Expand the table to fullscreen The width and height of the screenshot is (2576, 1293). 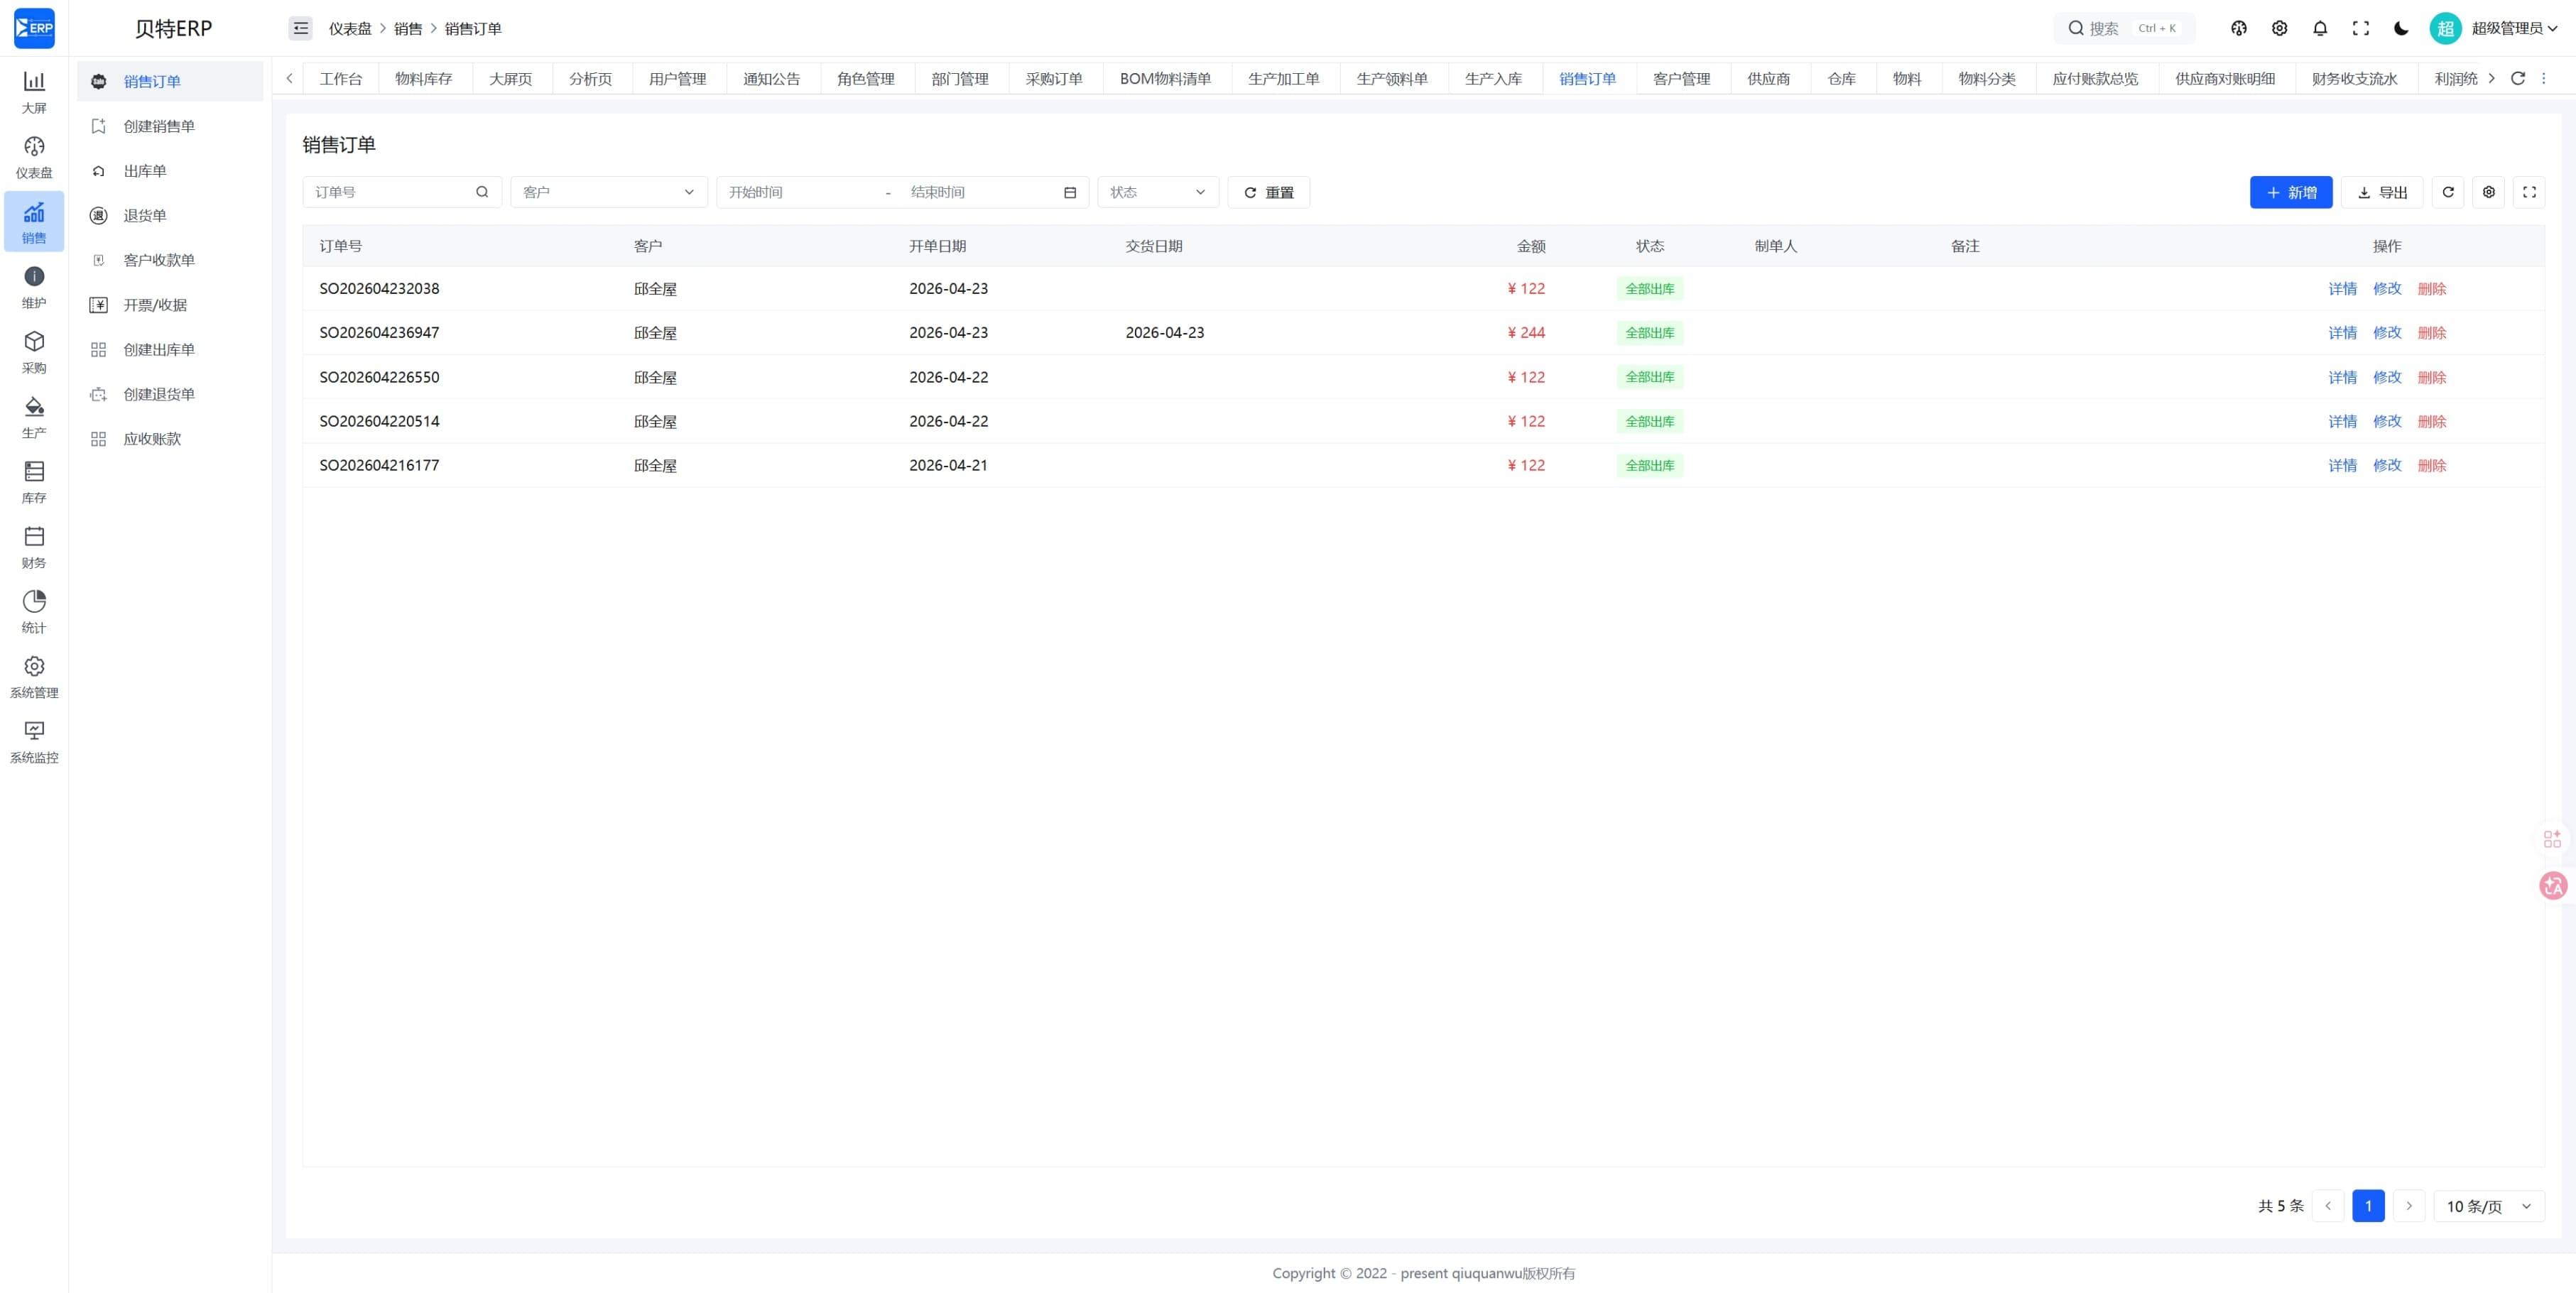coord(2529,192)
